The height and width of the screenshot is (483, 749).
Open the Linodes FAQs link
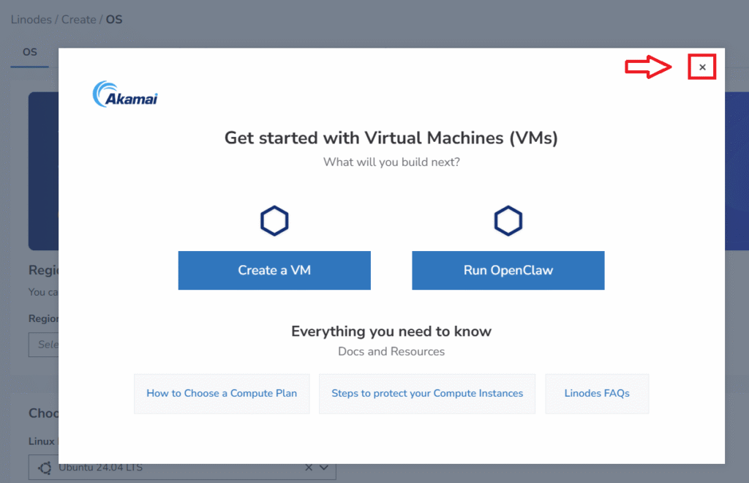597,394
